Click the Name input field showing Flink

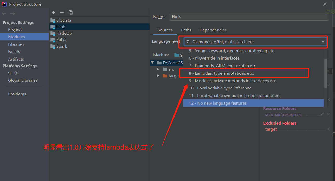point(249,16)
